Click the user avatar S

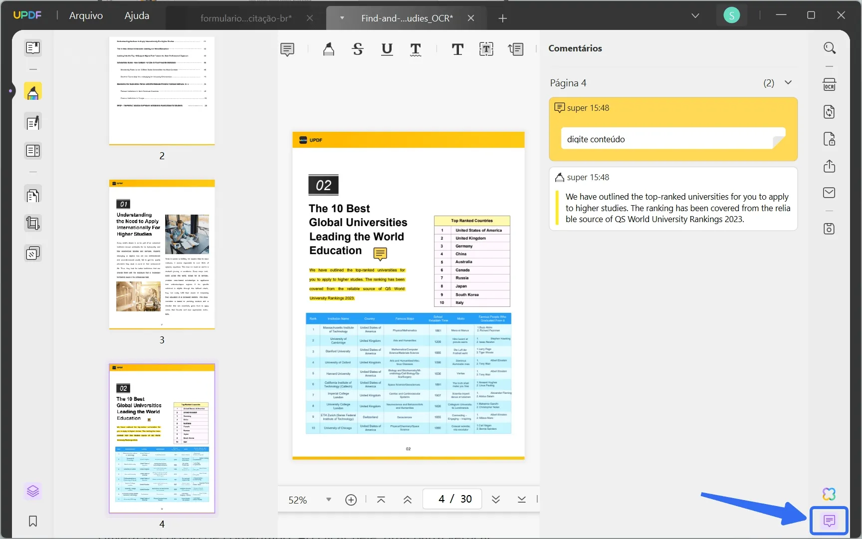732,15
